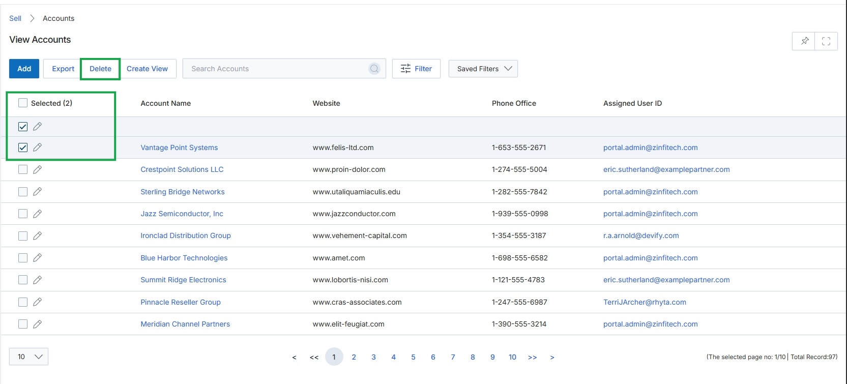Go to the Sell breadcrumb
The image size is (847, 384).
[15, 18]
